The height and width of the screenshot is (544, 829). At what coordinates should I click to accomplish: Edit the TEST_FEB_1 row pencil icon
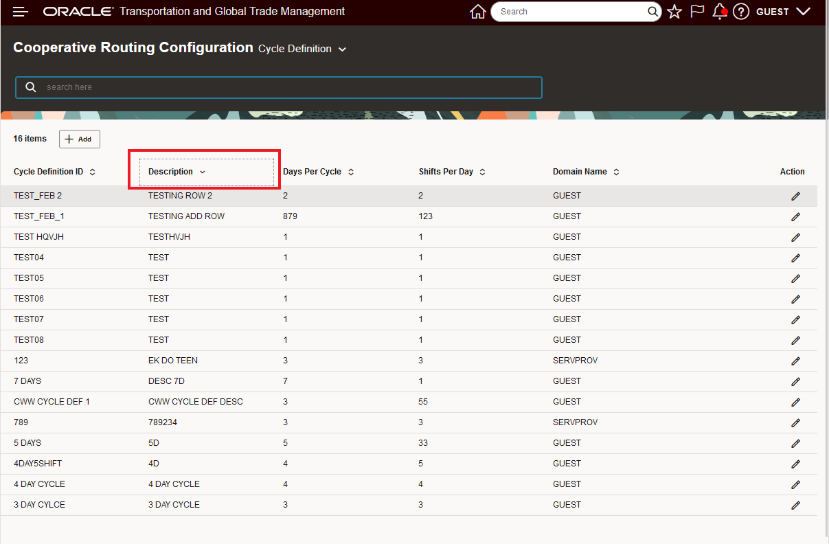tap(795, 216)
